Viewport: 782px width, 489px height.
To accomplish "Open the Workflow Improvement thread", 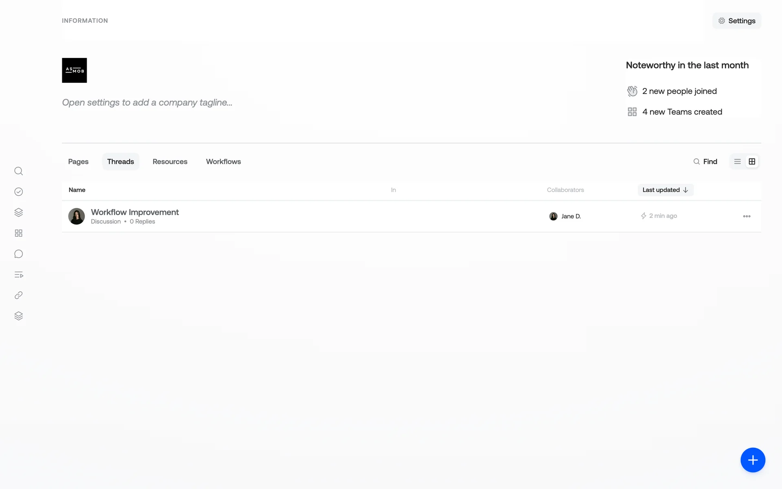I will coord(135,212).
